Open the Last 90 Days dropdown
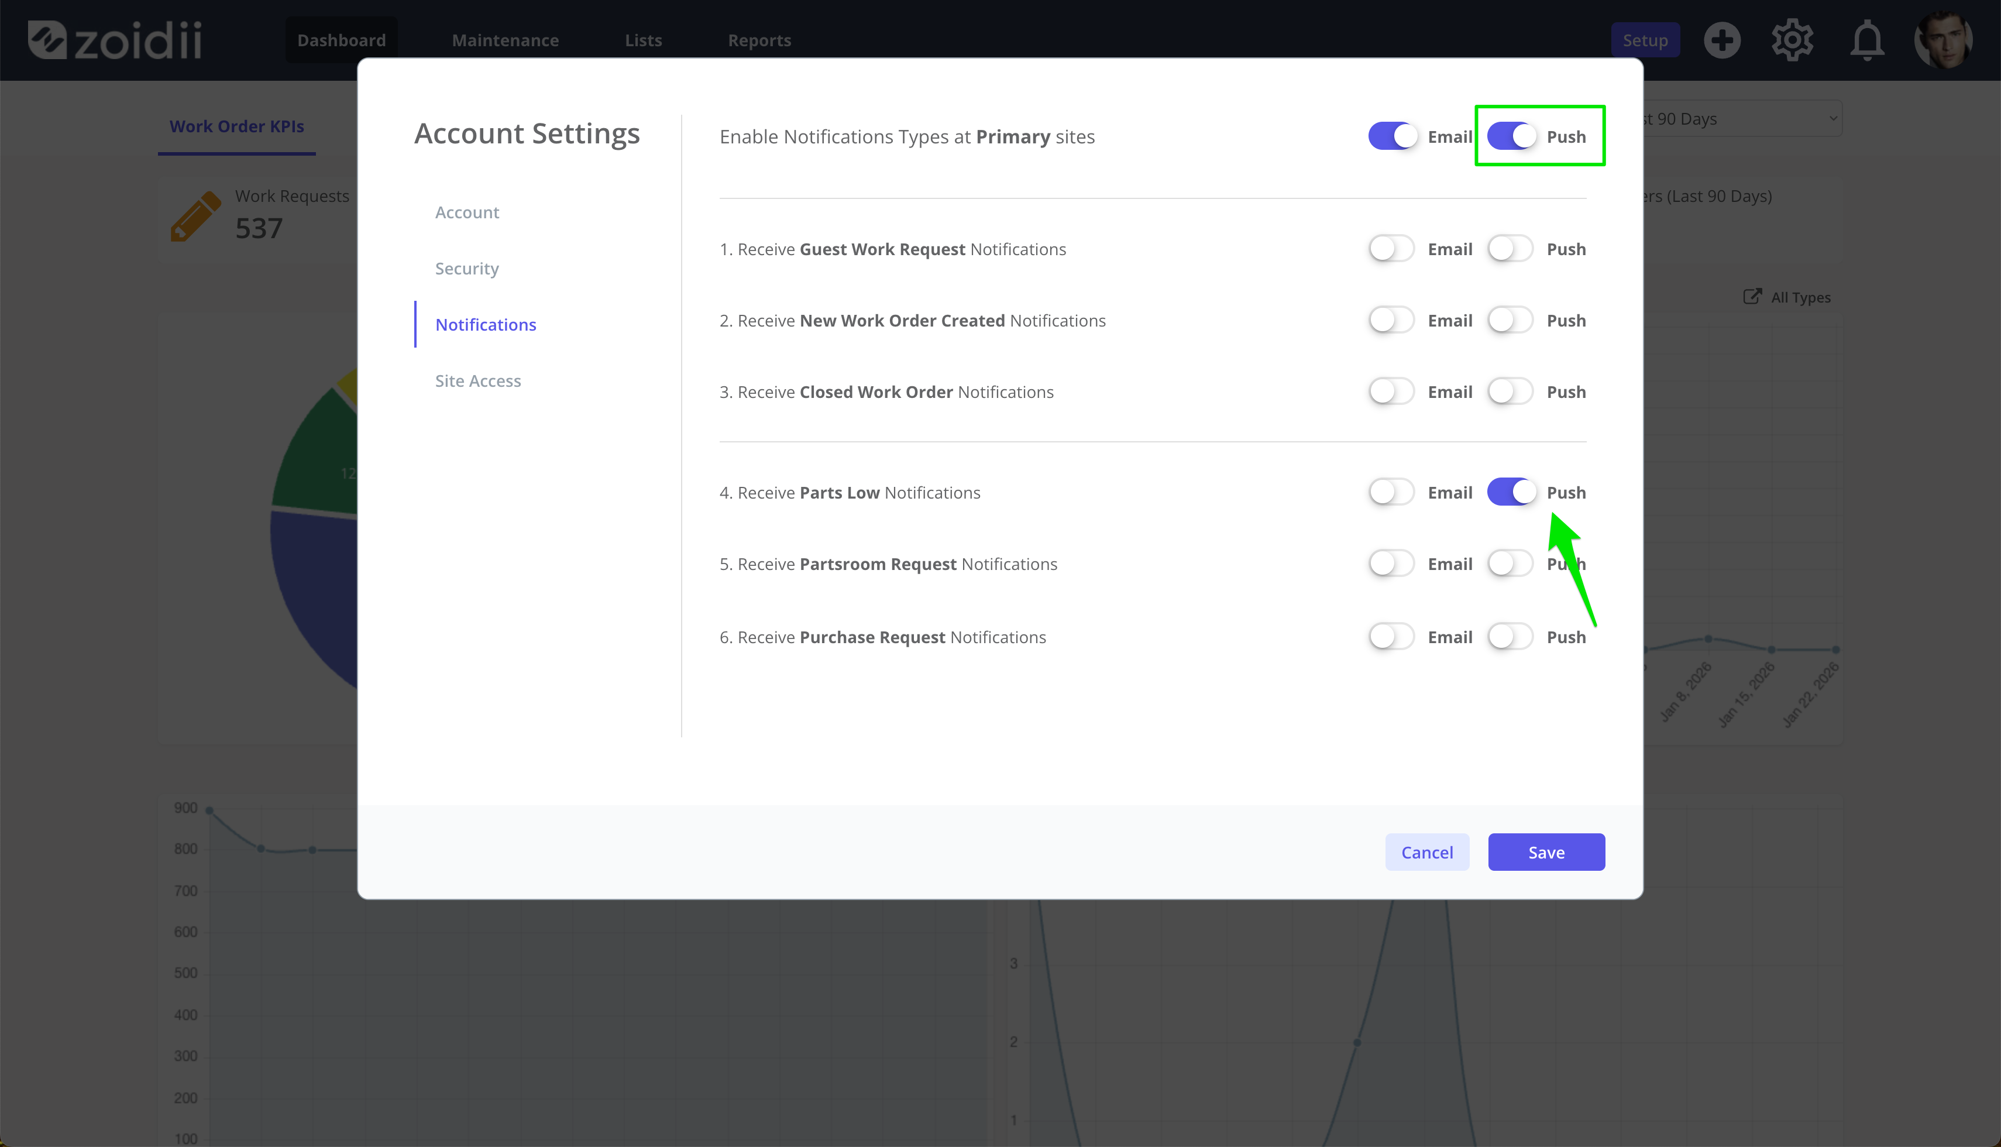2001x1147 pixels. click(x=1742, y=119)
